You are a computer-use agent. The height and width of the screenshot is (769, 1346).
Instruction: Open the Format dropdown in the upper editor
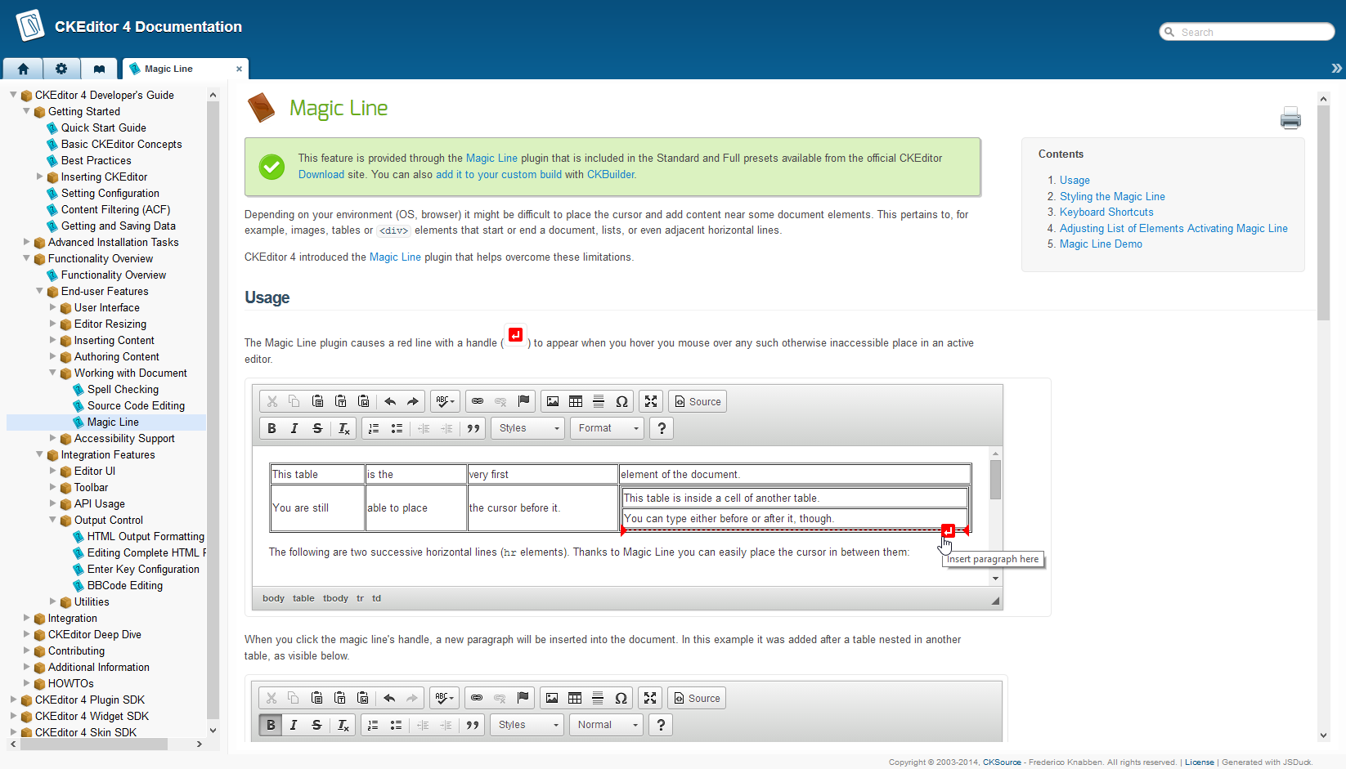[608, 428]
